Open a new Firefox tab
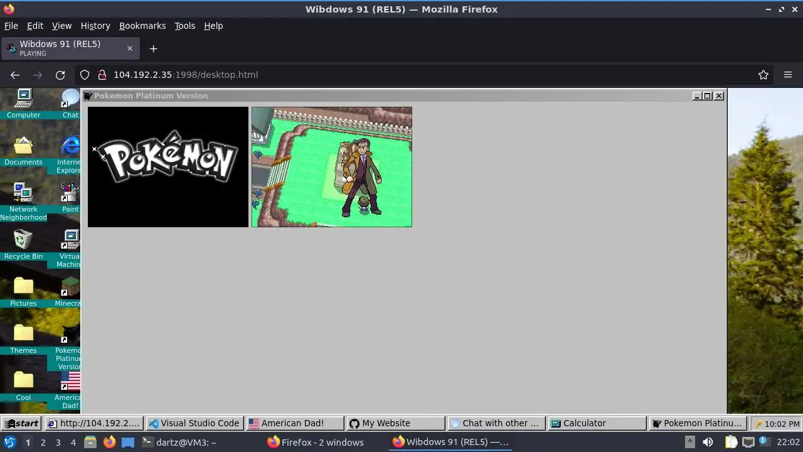This screenshot has width=803, height=452. coord(153,48)
